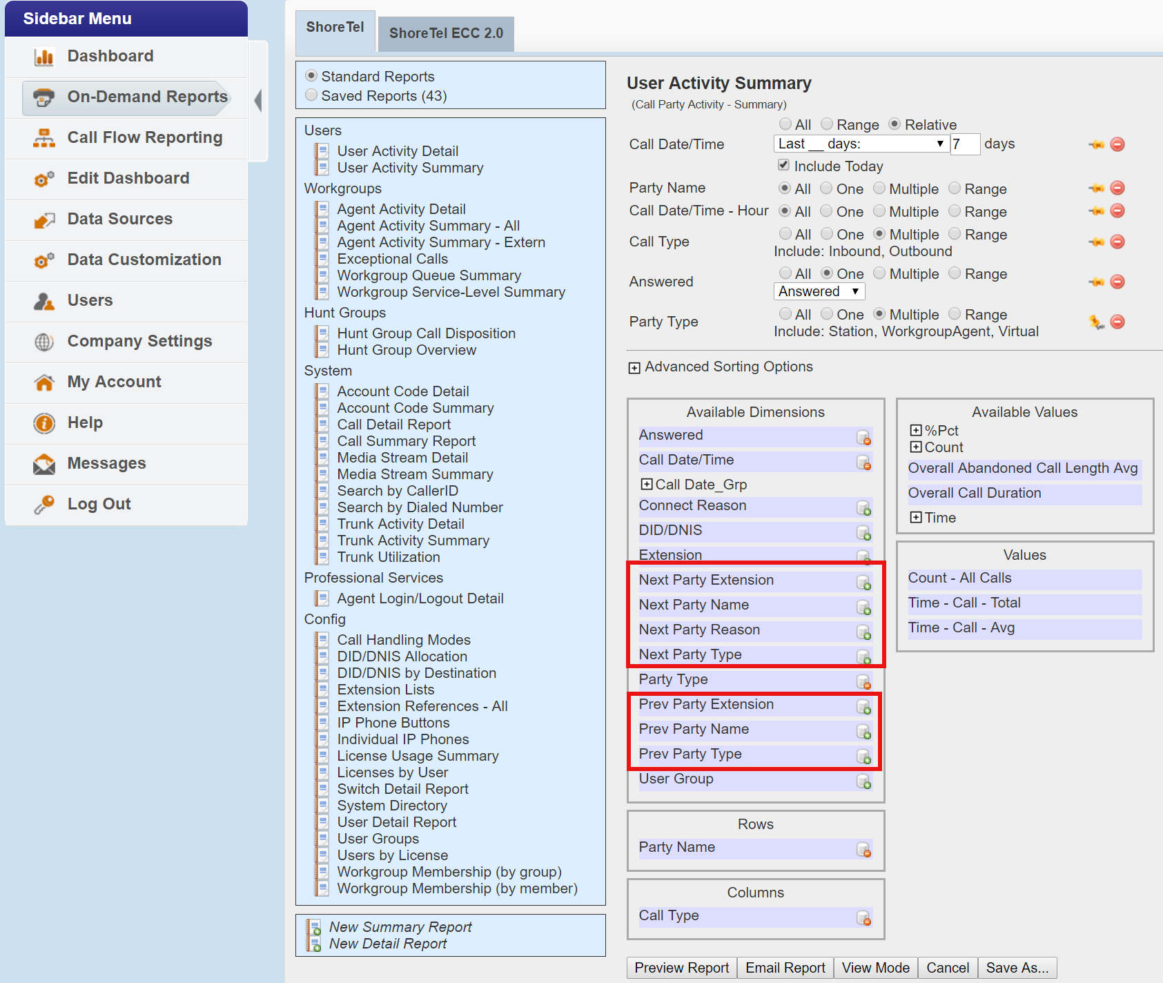Viewport: 1163px width, 983px height.
Task: Select the Range radio for Call Type
Action: pyautogui.click(x=955, y=234)
